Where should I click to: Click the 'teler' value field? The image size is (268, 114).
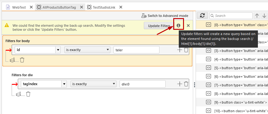pyautogui.click(x=136, y=50)
